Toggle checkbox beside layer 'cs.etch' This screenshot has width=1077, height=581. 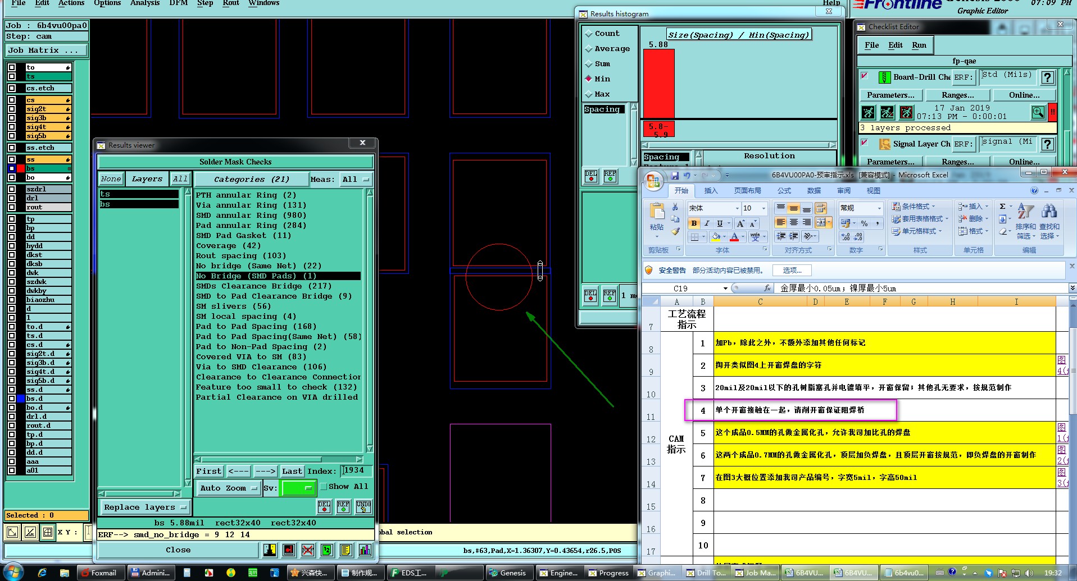click(x=12, y=88)
